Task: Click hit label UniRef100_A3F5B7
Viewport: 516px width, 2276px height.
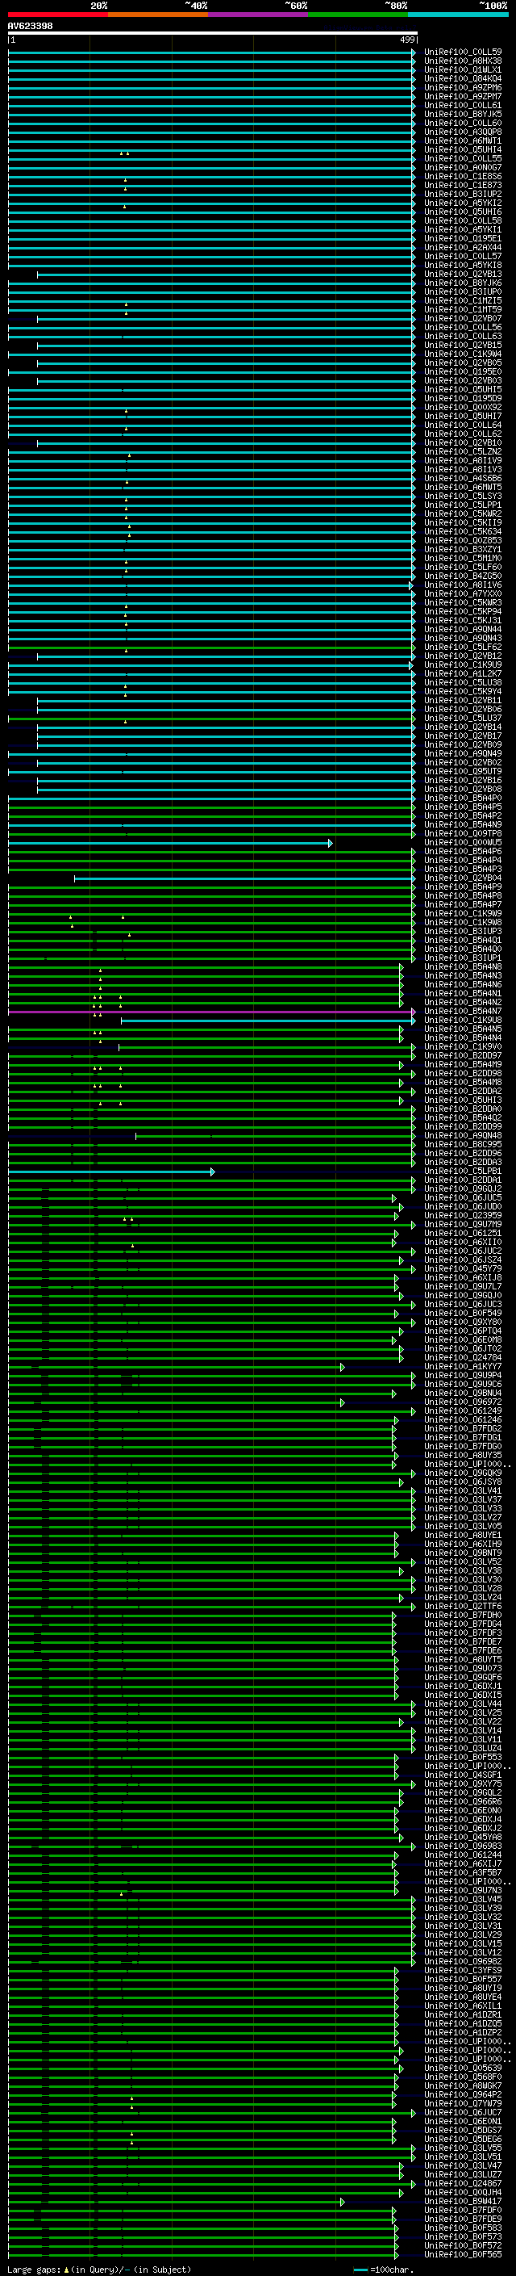Action: pyautogui.click(x=463, y=1874)
